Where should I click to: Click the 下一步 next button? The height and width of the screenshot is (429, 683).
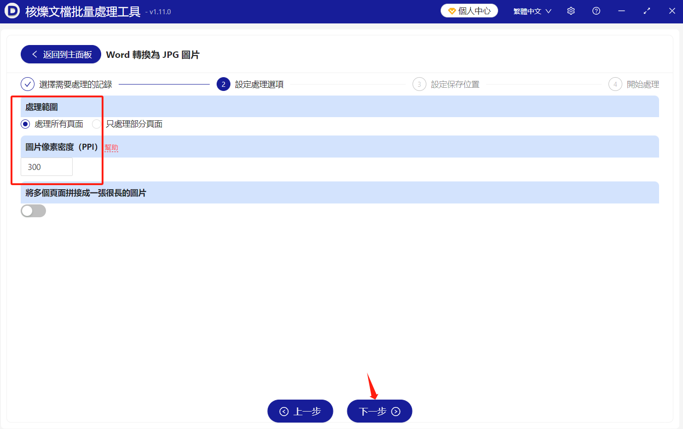[x=379, y=411]
